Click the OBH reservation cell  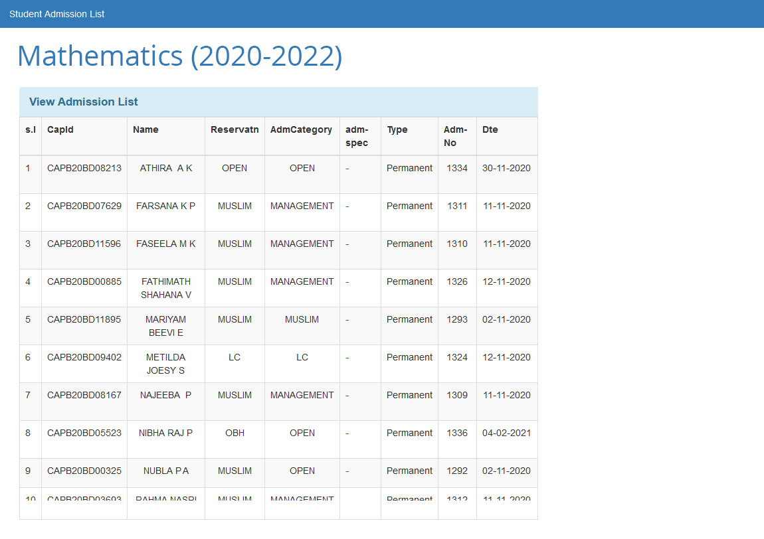click(x=235, y=433)
